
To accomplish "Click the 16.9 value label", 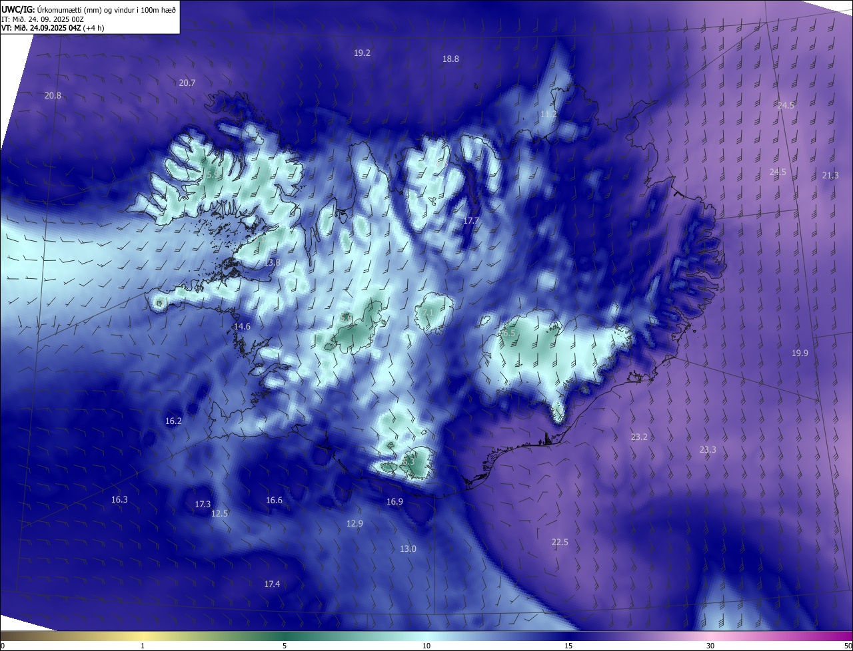I will point(395,501).
